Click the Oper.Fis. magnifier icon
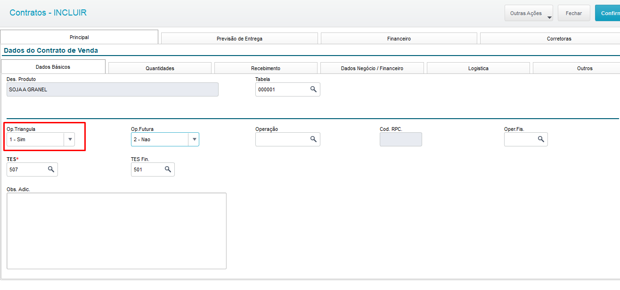Viewport: 620px width, 290px height. [x=541, y=139]
